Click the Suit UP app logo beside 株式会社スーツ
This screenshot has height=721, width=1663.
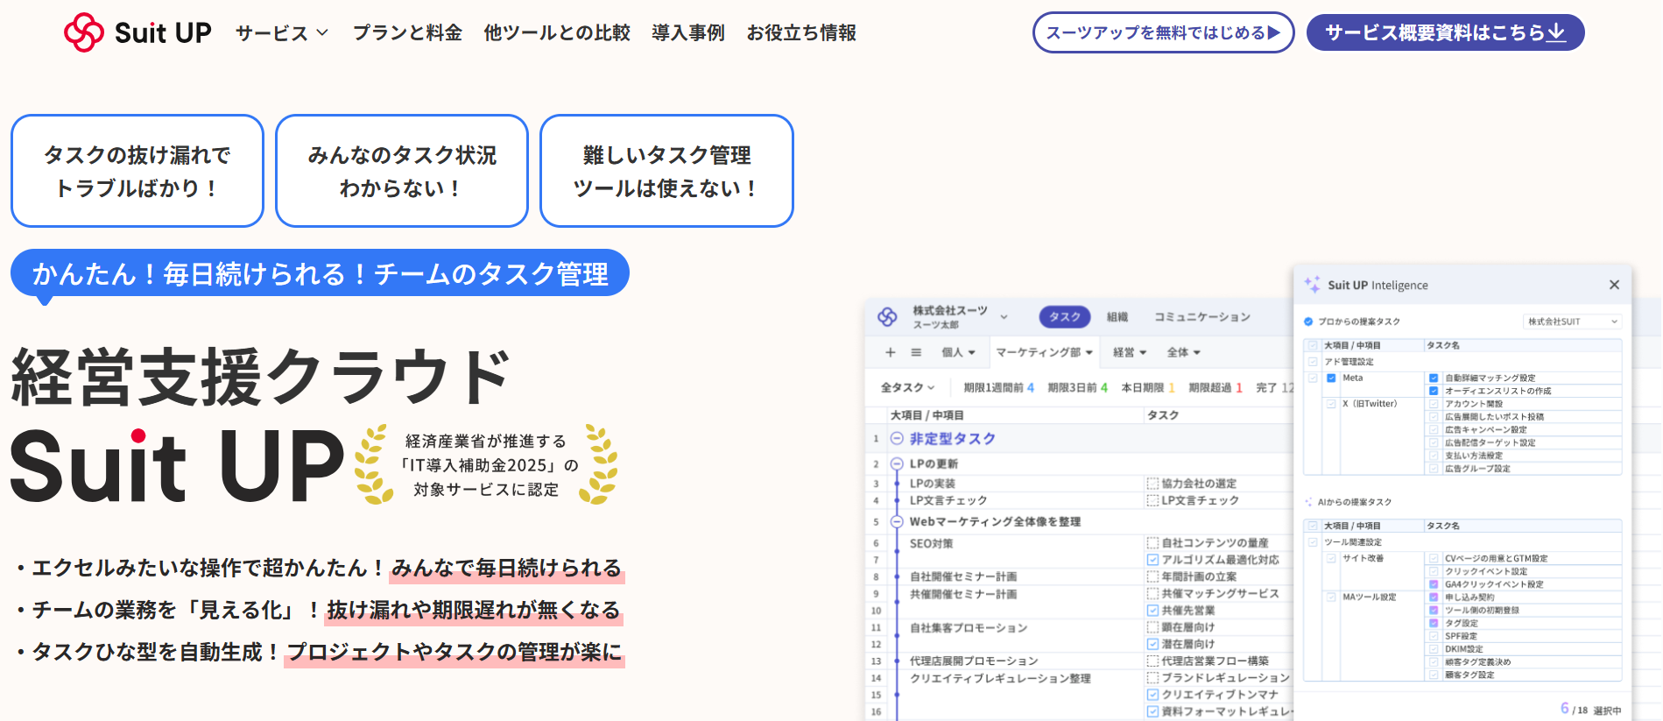coord(887,317)
